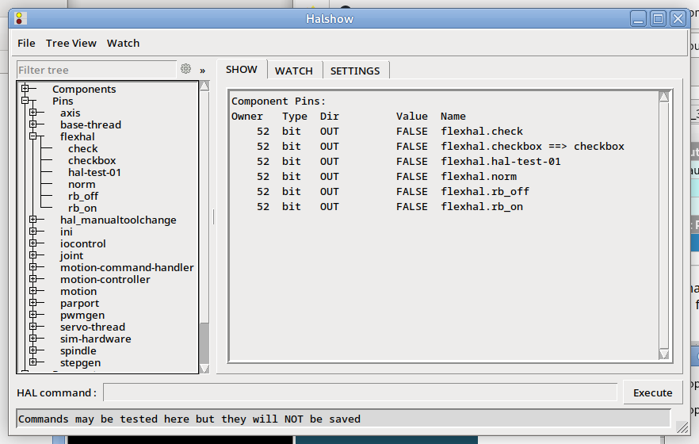This screenshot has height=444, width=699.
Task: Click the tree scrollbar down arrow
Action: coord(204,368)
